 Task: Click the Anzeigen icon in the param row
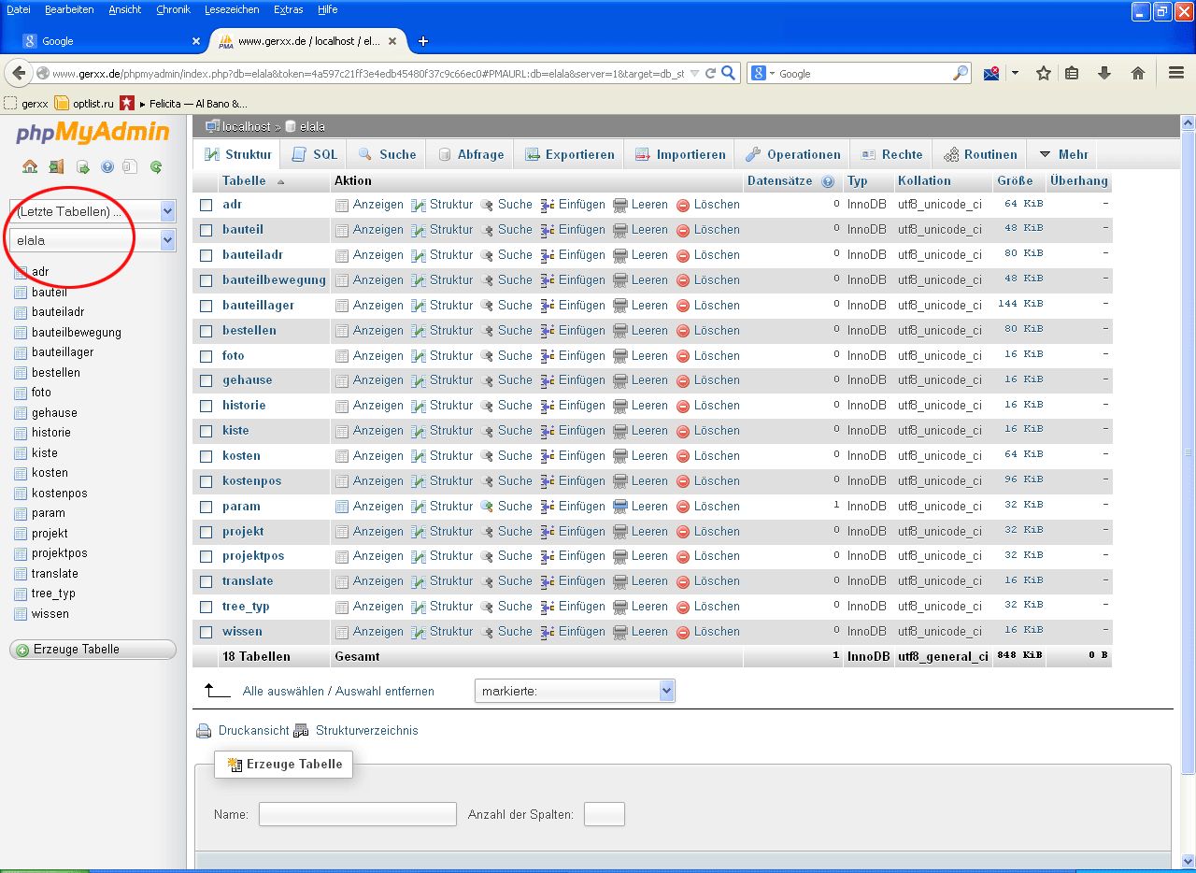click(x=342, y=507)
